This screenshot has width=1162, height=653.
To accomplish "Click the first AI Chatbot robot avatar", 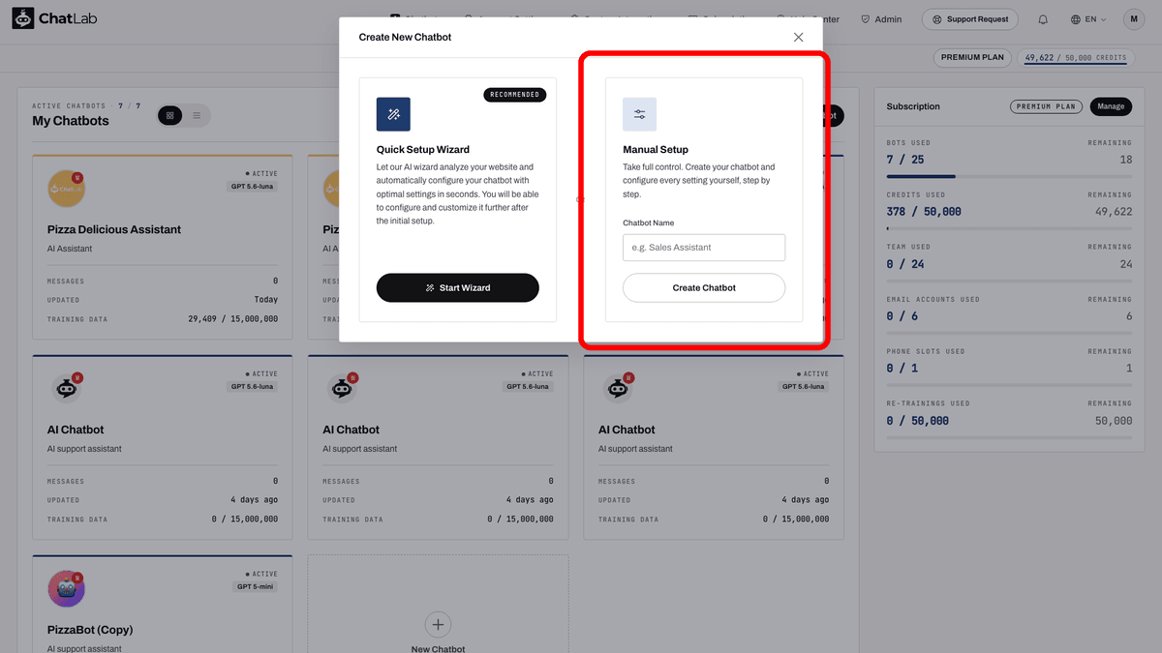I will pyautogui.click(x=66, y=389).
